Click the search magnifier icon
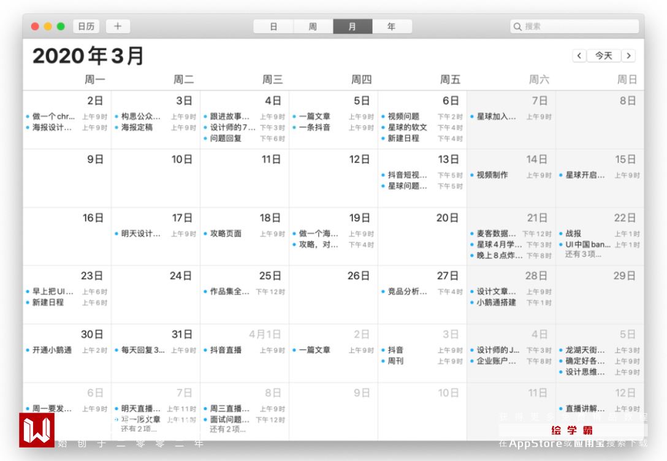The width and height of the screenshot is (667, 461). [517, 26]
